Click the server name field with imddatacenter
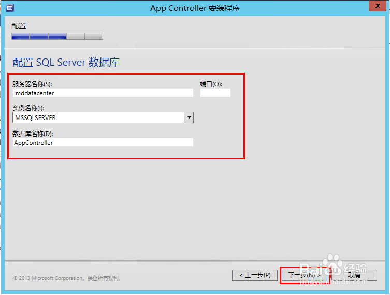The height and width of the screenshot is (295, 390). point(103,93)
